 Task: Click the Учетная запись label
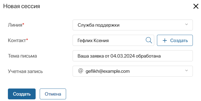[25, 71]
